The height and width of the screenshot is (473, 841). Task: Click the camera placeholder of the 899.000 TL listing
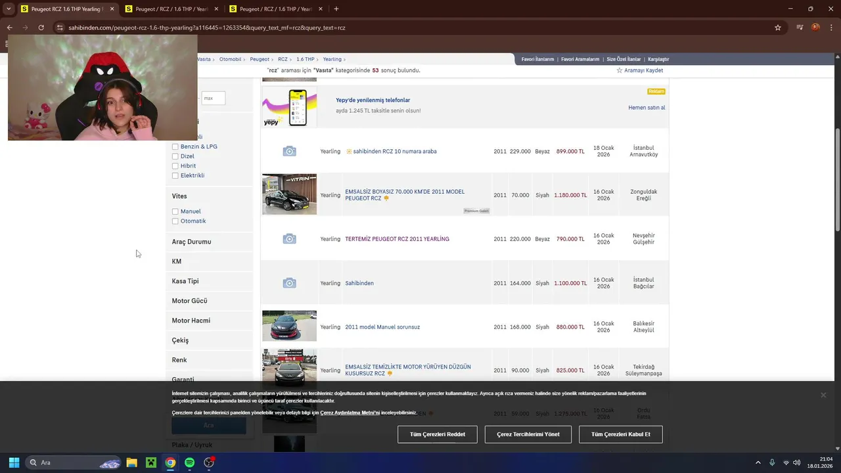tap(289, 151)
